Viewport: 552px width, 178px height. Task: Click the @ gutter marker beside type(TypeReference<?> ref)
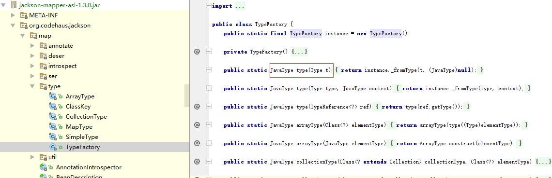point(197,107)
